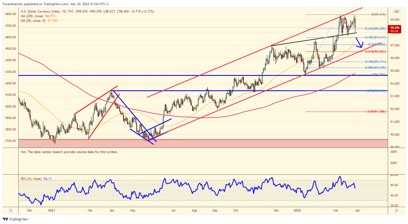Click 99.000 on the right price scale
The height and width of the screenshot is (224, 408).
395,20
